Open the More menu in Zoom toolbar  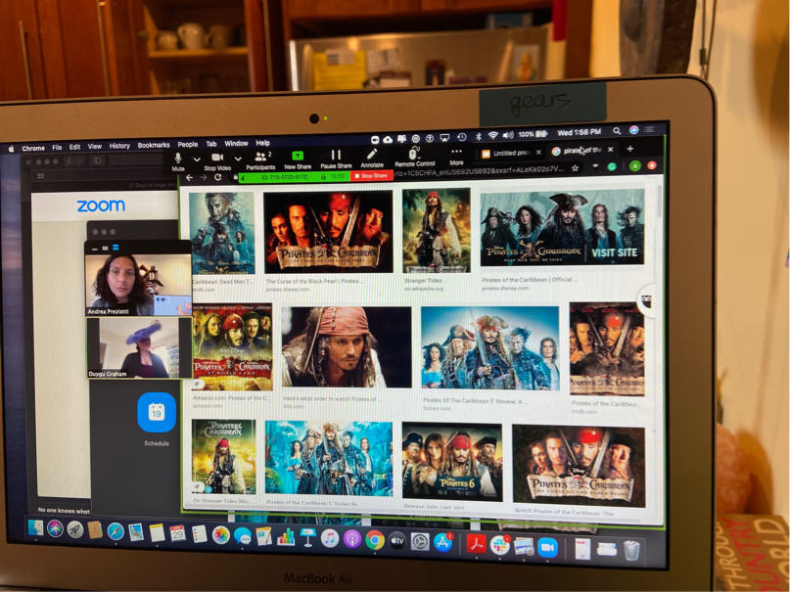click(456, 157)
